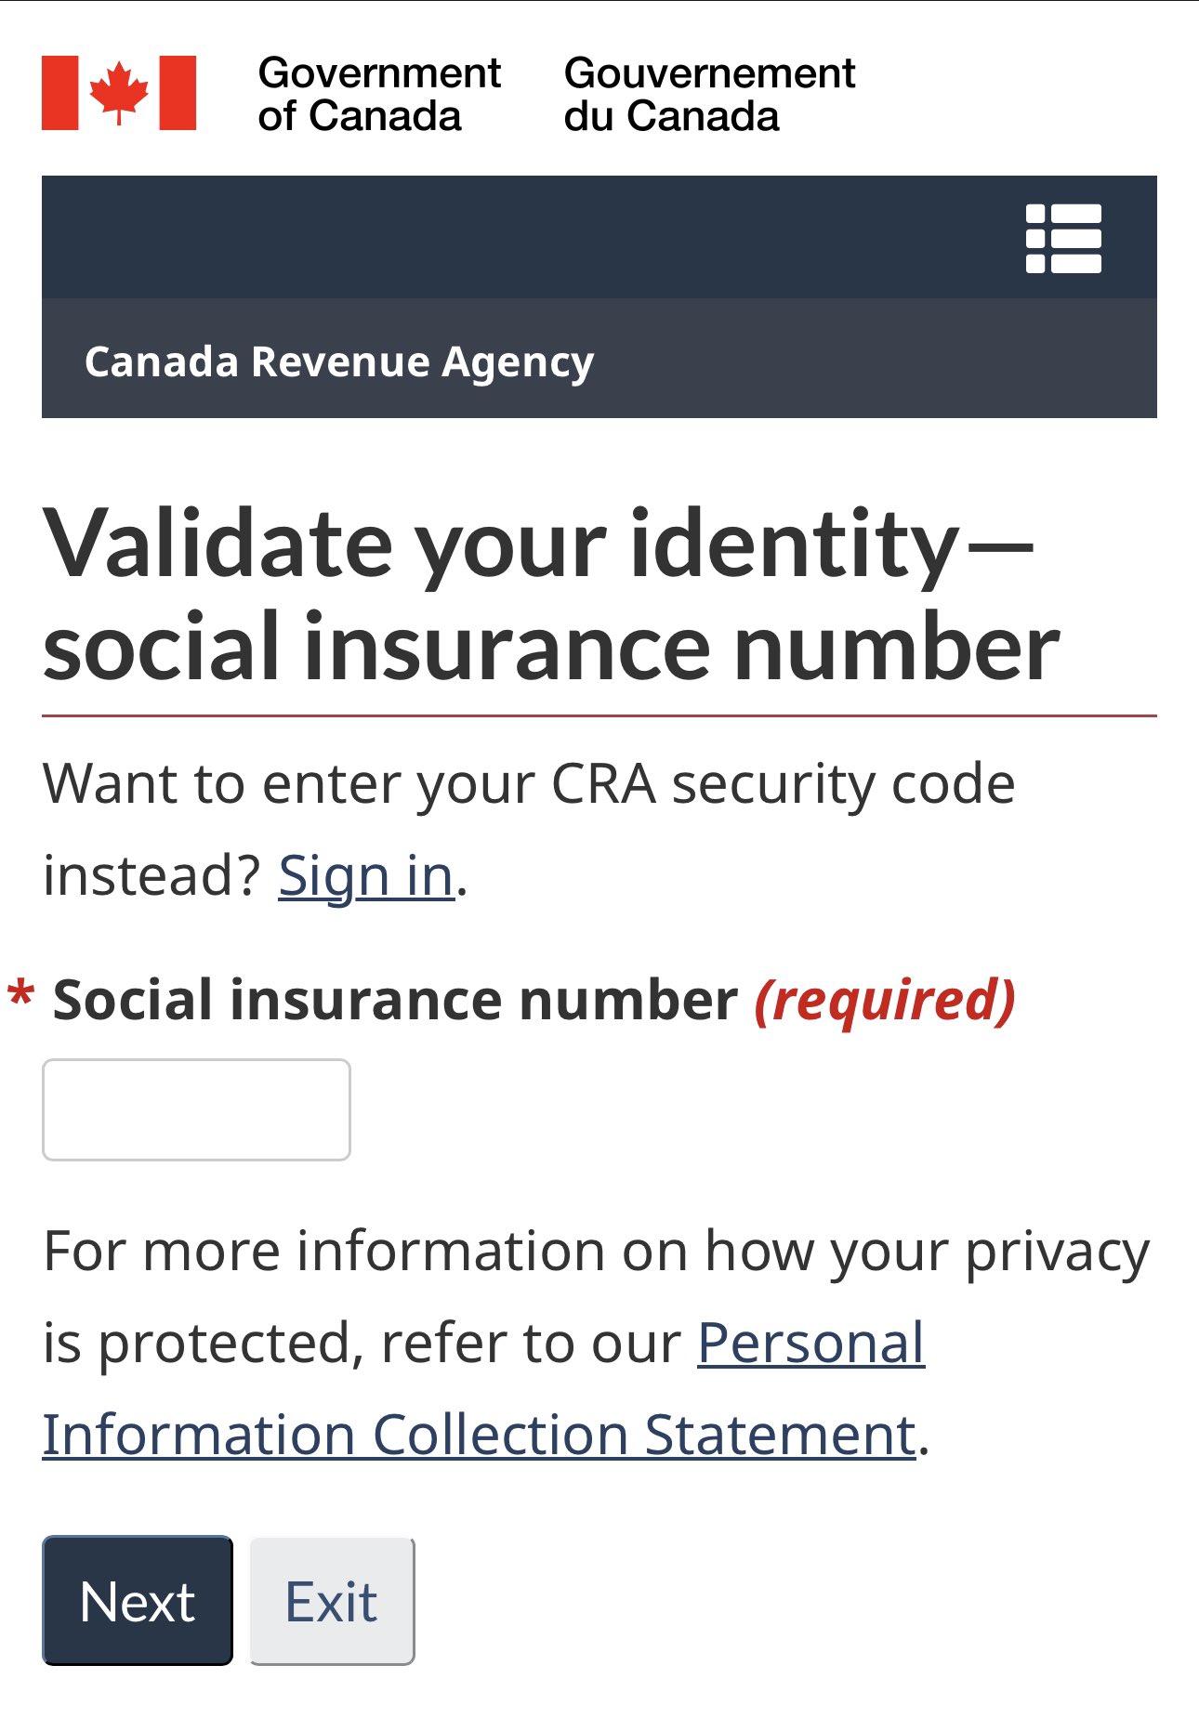The image size is (1199, 1718).
Task: Click the 'Gouvernement du Canada' French wordmark
Action: (x=709, y=94)
